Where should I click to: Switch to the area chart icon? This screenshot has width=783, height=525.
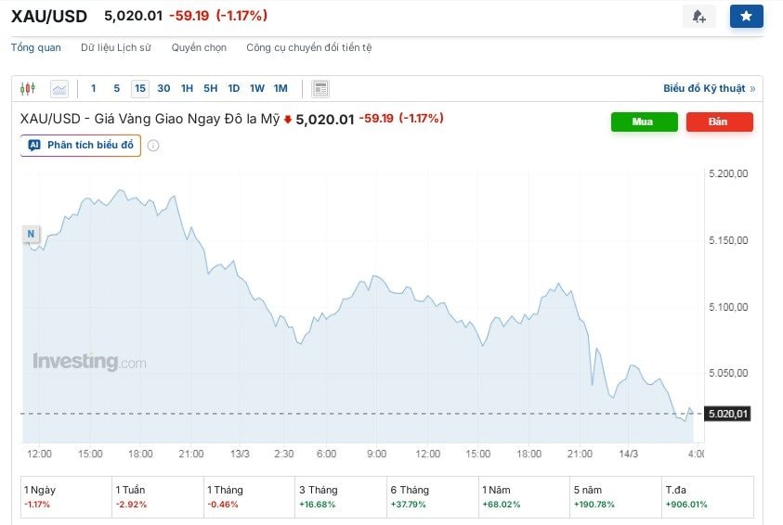coord(59,89)
